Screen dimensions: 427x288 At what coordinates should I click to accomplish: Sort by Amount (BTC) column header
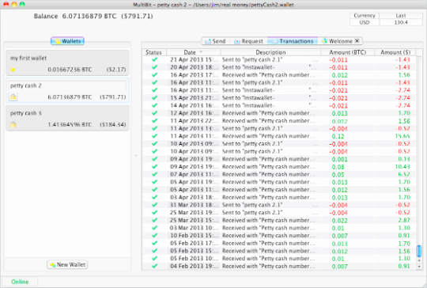[347, 52]
